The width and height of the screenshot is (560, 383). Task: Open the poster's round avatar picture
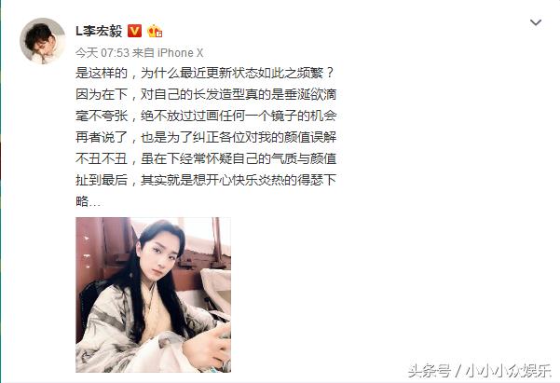point(43,41)
